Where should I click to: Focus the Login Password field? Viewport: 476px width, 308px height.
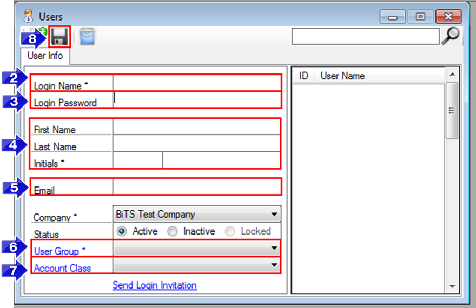tap(197, 99)
